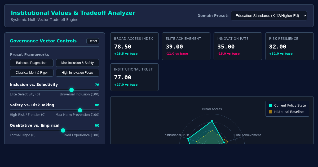The width and height of the screenshot is (318, 167).
Task: Click the 'Max Harm Prevention (100)' label
Action: coord(77,115)
